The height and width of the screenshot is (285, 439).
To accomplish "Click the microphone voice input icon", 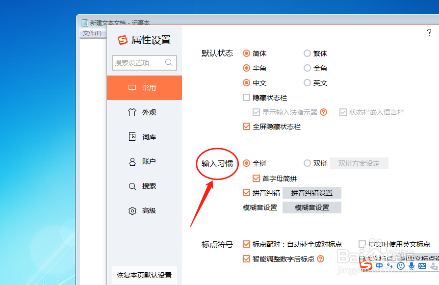I will (411, 266).
